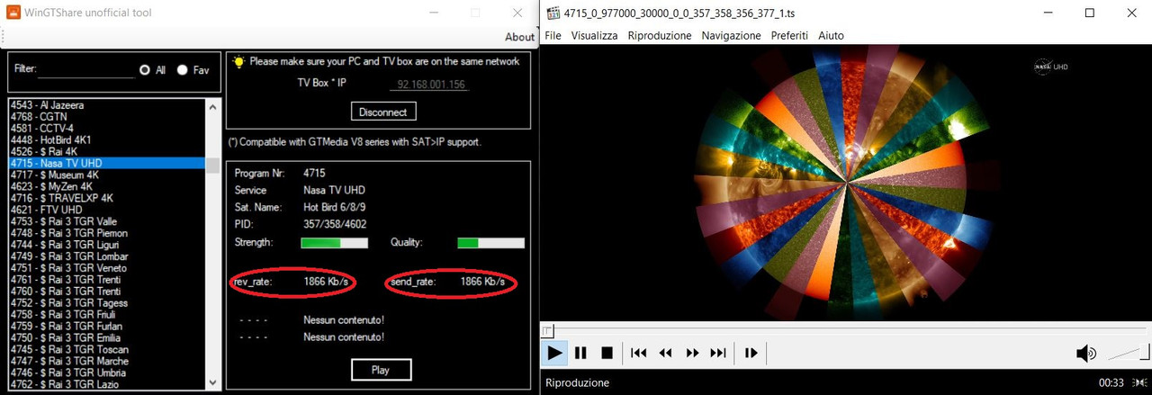Click the Play icon in the media player

coord(554,353)
